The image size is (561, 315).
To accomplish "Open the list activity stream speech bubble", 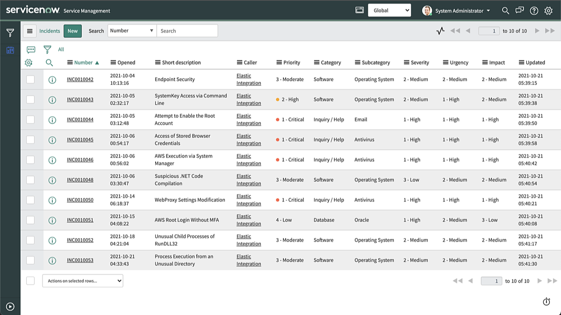I will [x=31, y=49].
